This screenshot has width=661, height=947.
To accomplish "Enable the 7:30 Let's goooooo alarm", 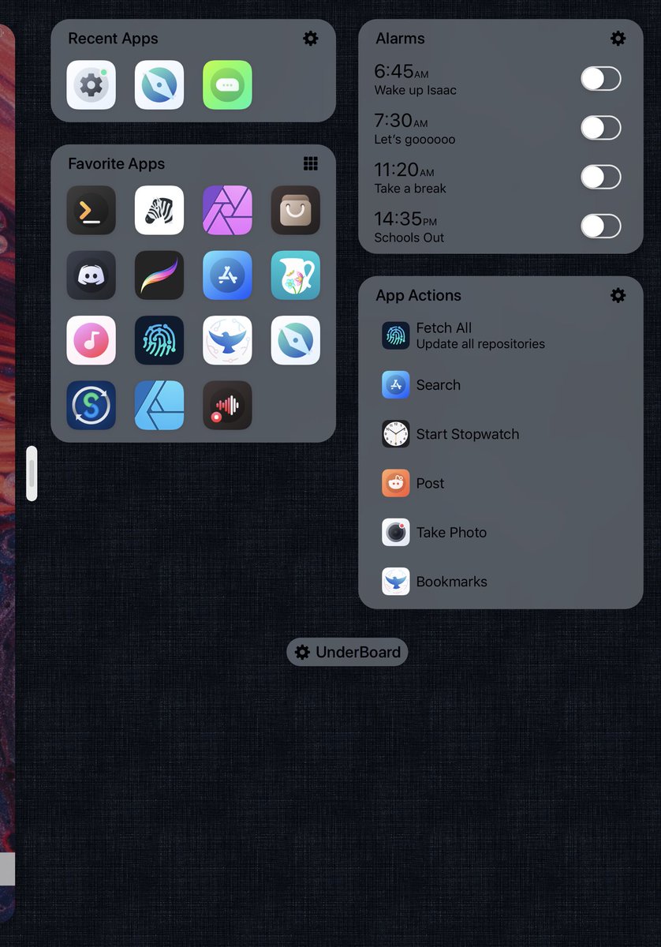I will coord(601,128).
